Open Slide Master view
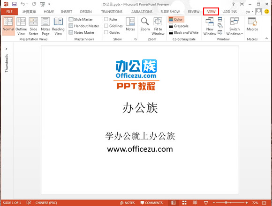This screenshot has width=272, height=206. pos(81,19)
